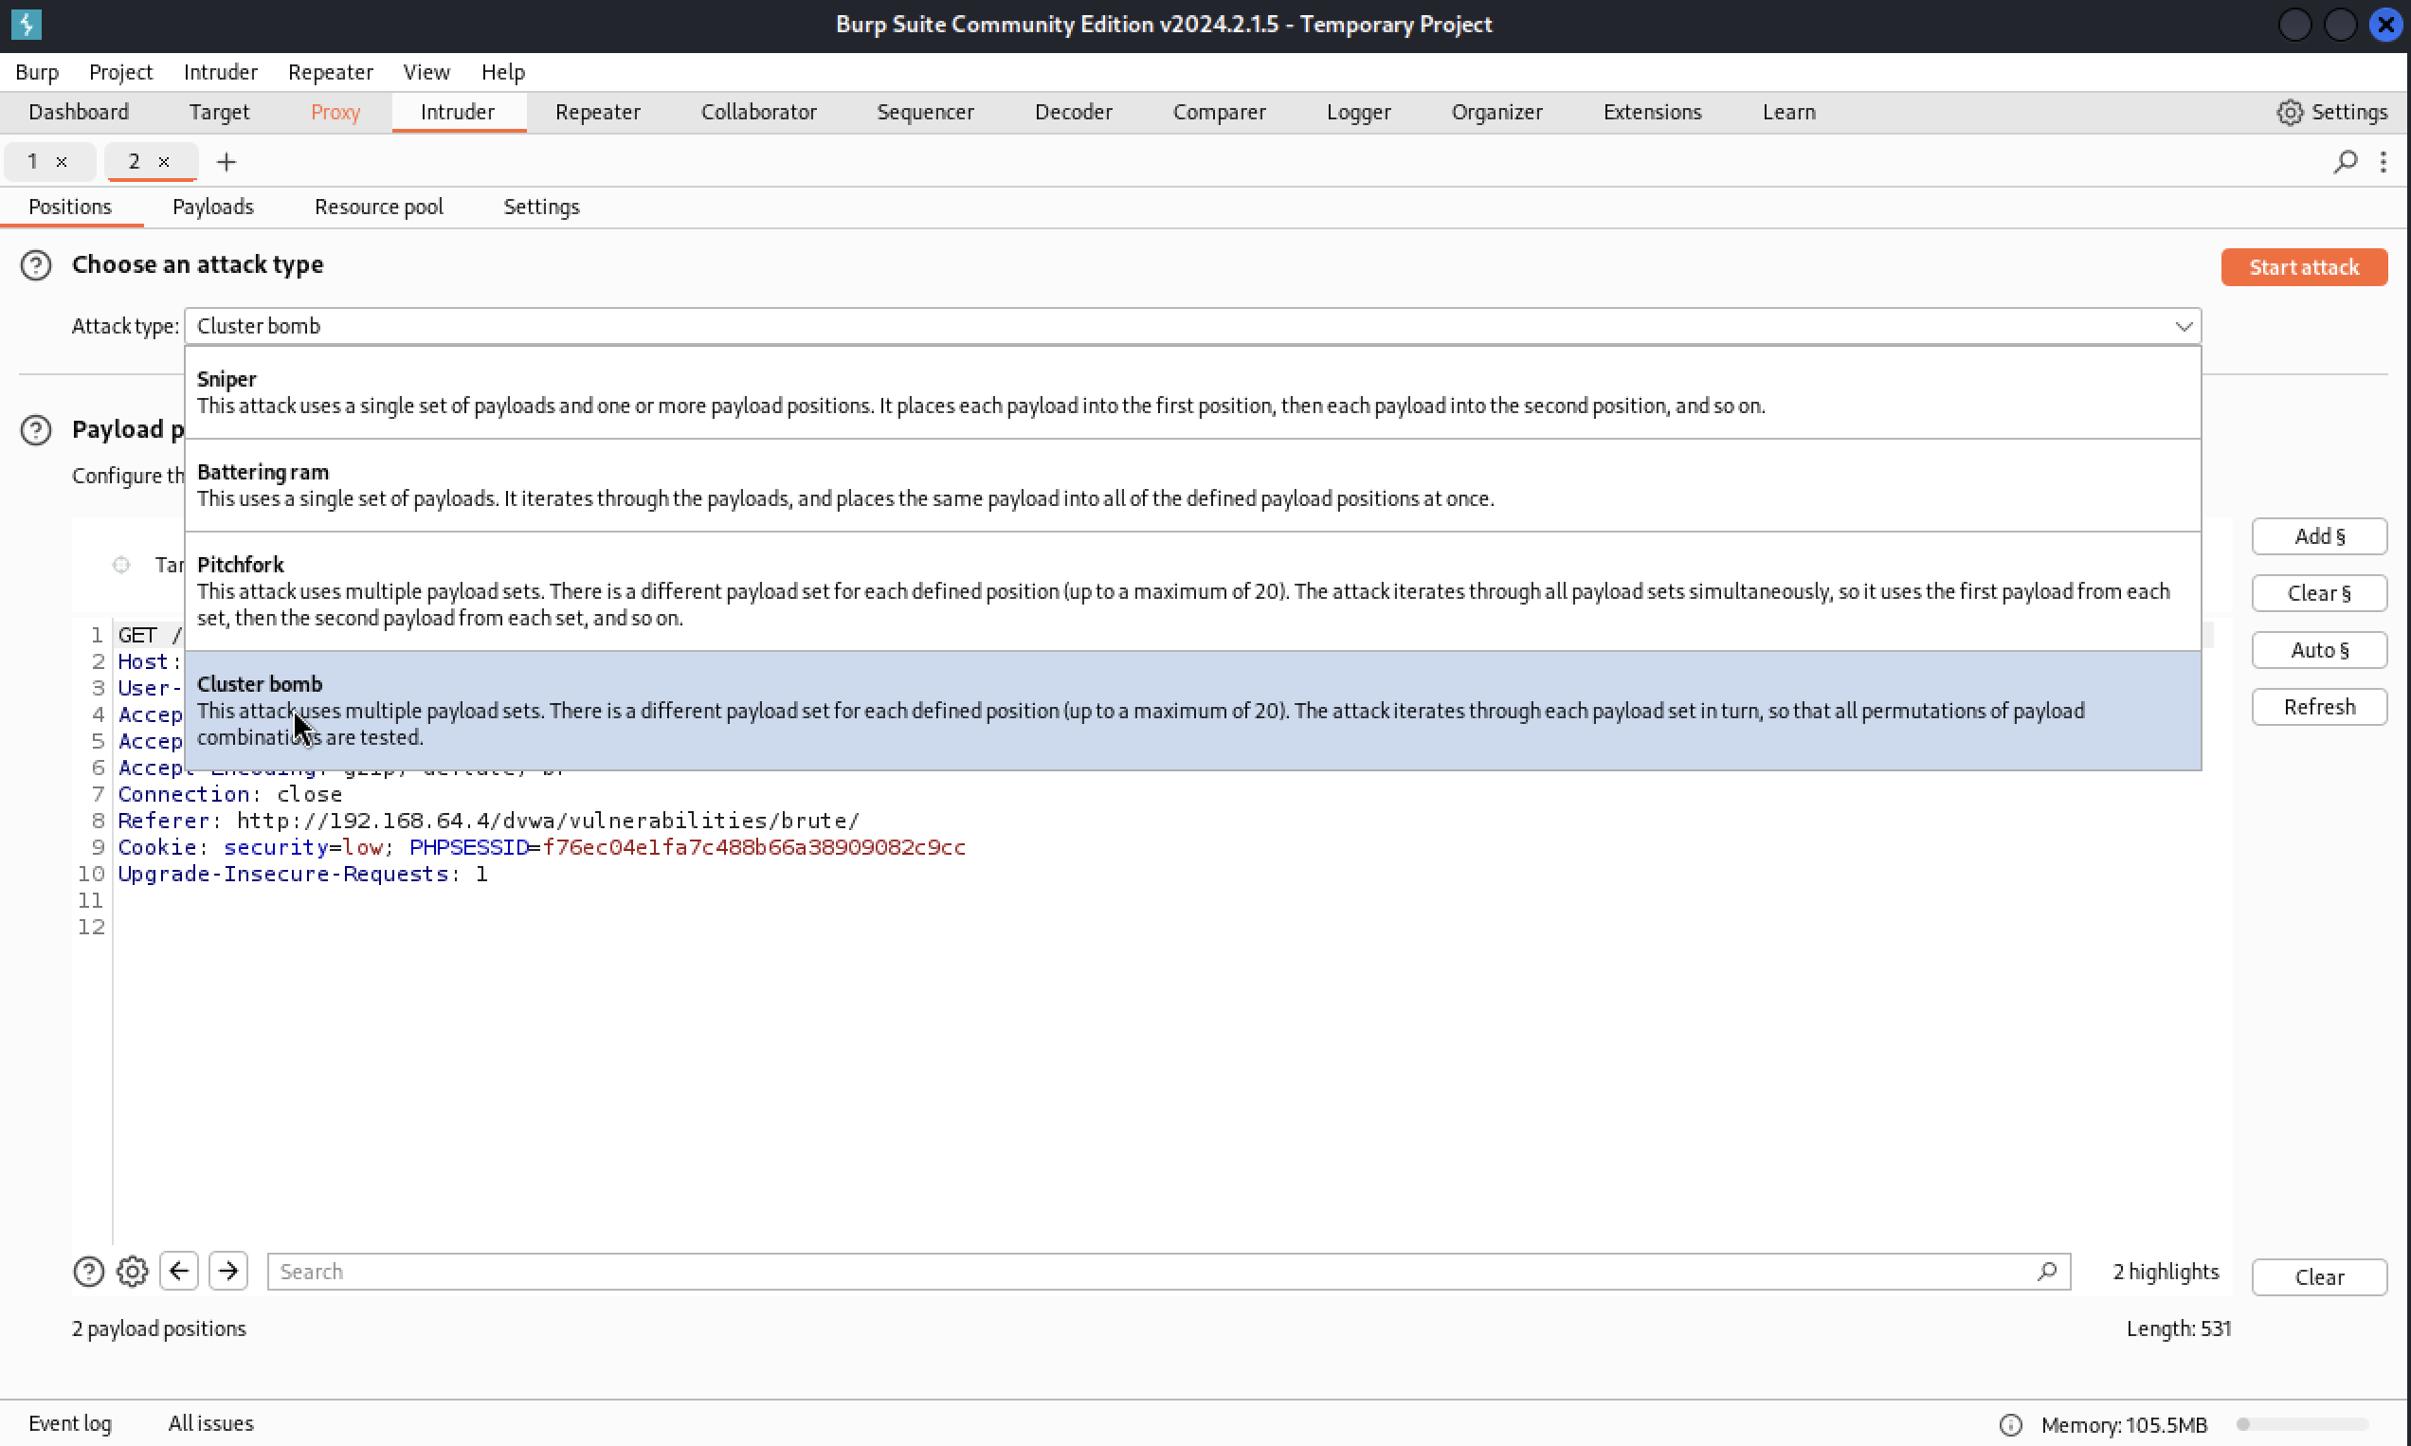
Task: Open the Repeater menu in menu bar
Action: pos(331,72)
